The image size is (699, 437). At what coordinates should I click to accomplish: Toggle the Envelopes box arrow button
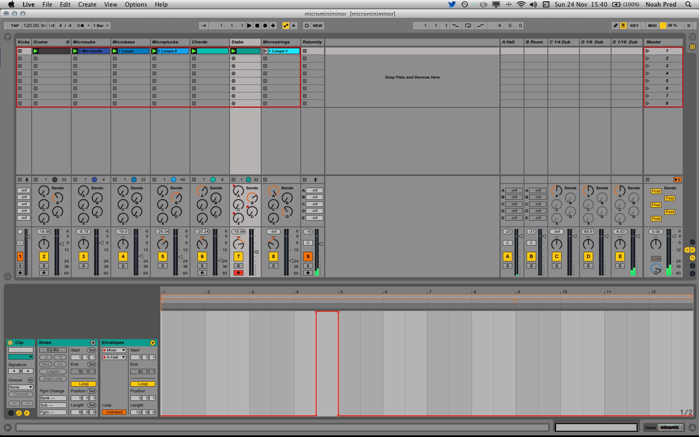click(152, 343)
